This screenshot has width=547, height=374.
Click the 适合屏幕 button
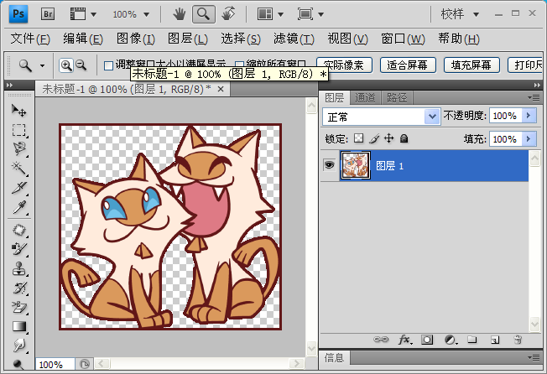click(x=408, y=65)
